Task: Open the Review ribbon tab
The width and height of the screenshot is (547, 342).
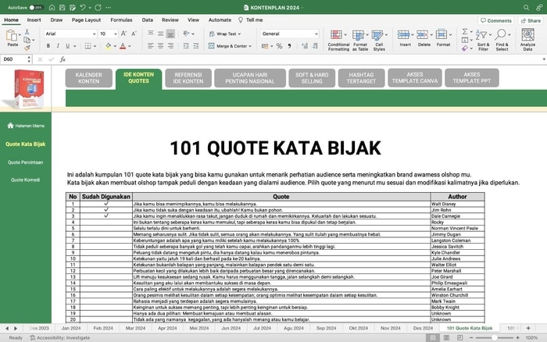Action: coord(170,20)
